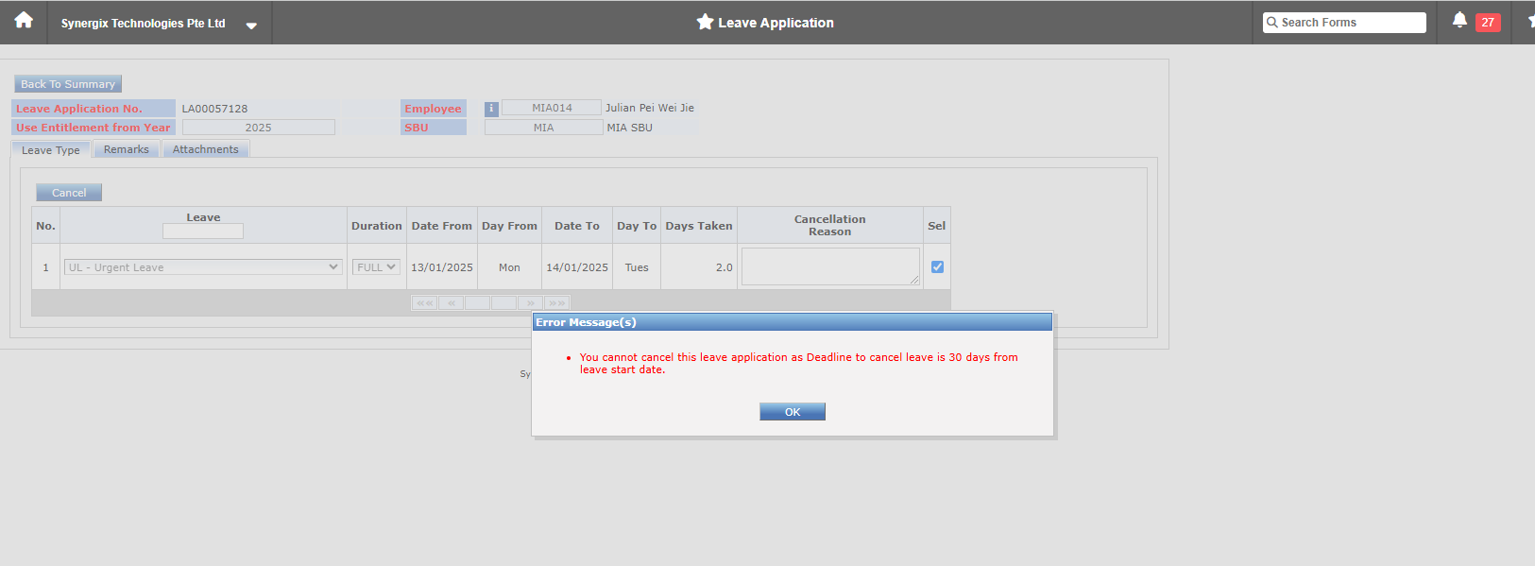Click the MIA SBU description text
The image size is (1535, 566).
click(x=630, y=128)
